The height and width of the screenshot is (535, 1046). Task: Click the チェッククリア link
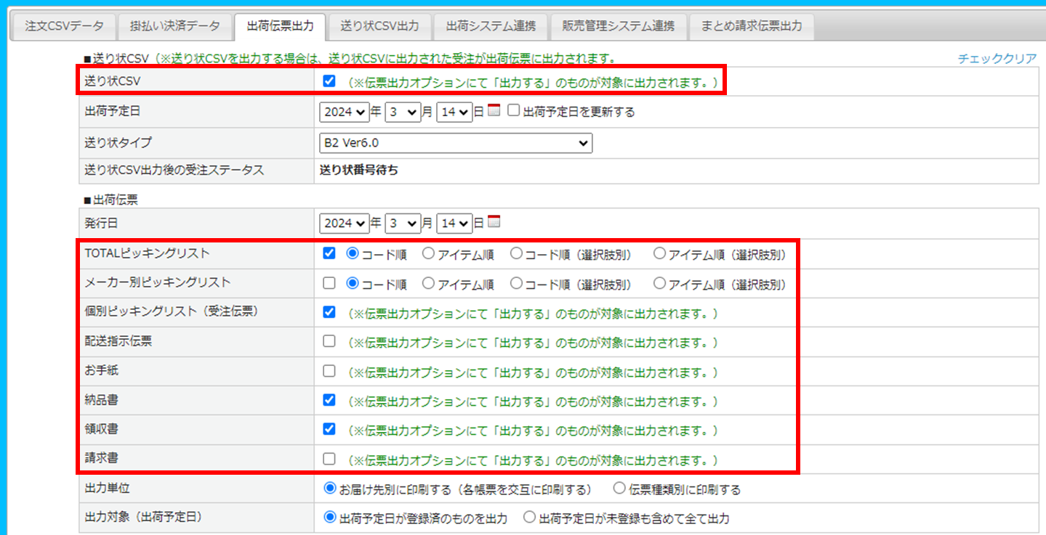tap(997, 59)
